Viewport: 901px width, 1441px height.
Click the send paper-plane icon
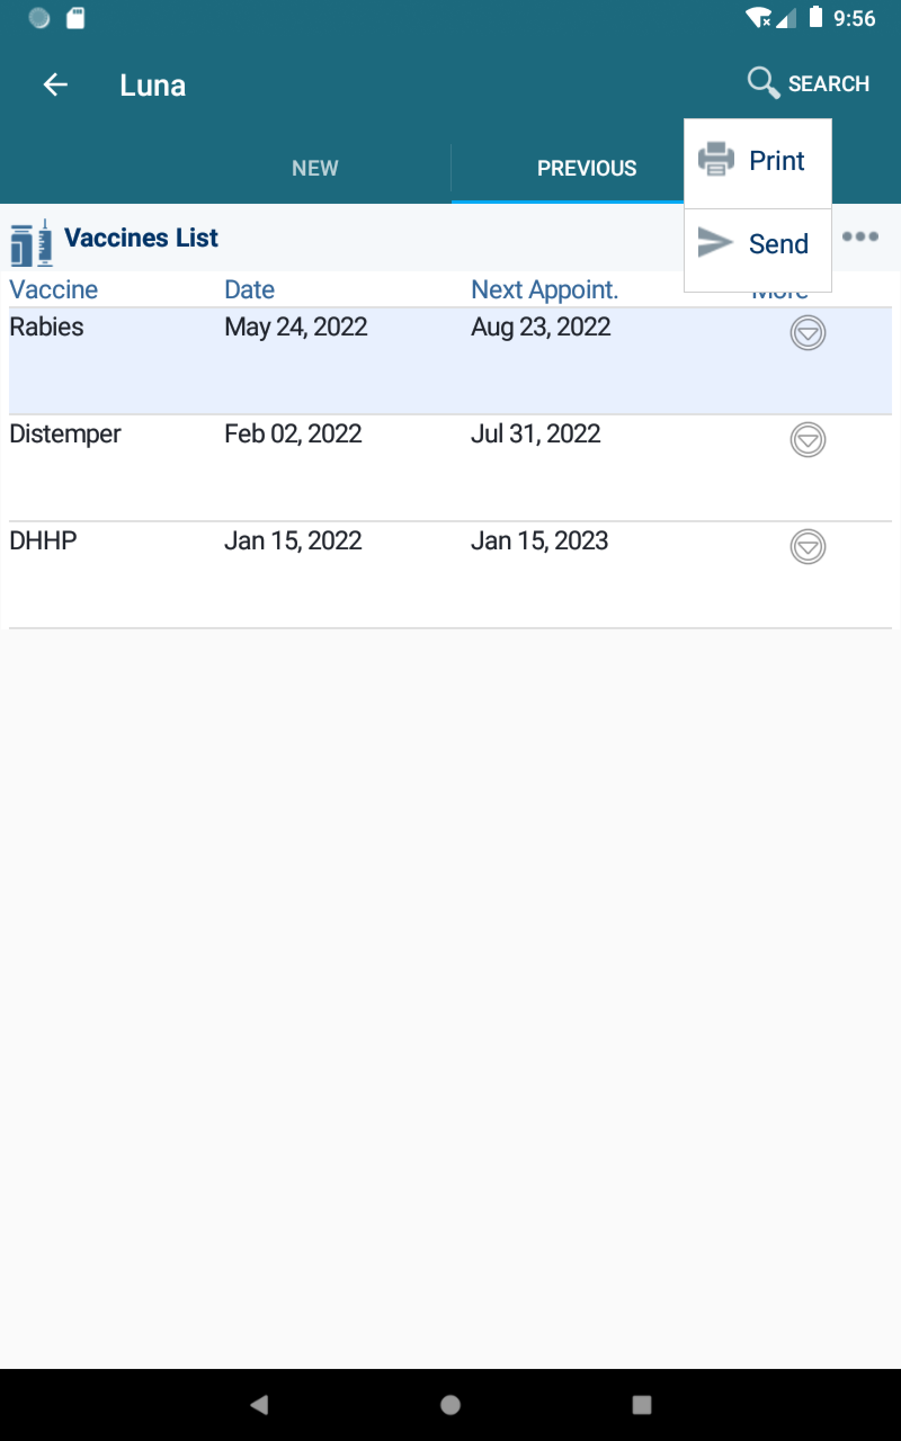(x=715, y=243)
